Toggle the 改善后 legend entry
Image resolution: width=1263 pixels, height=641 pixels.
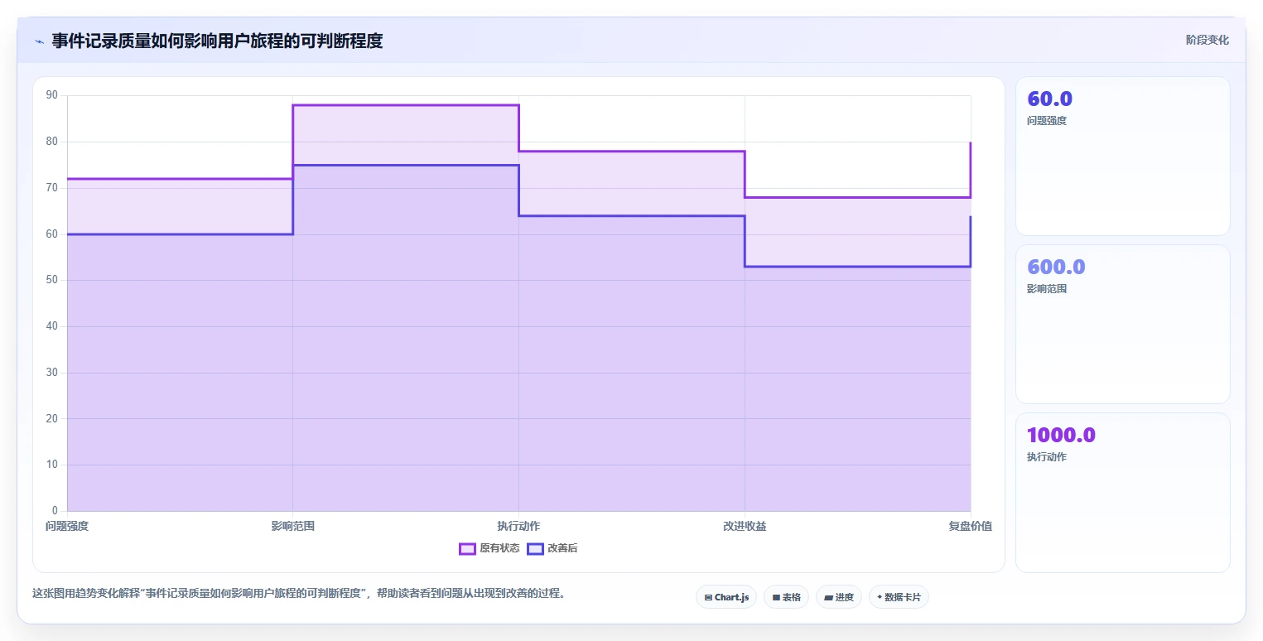(x=552, y=548)
